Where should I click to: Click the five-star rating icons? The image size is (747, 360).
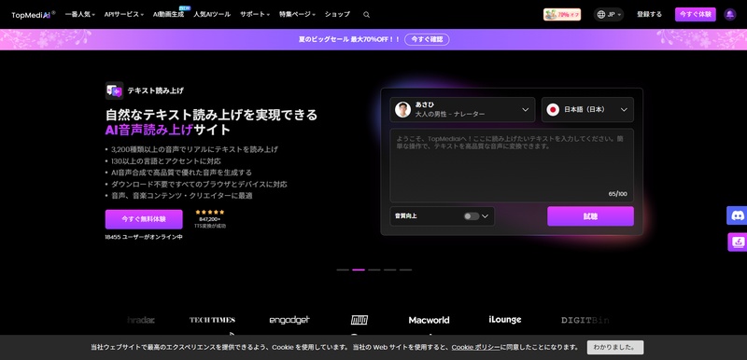click(209, 212)
